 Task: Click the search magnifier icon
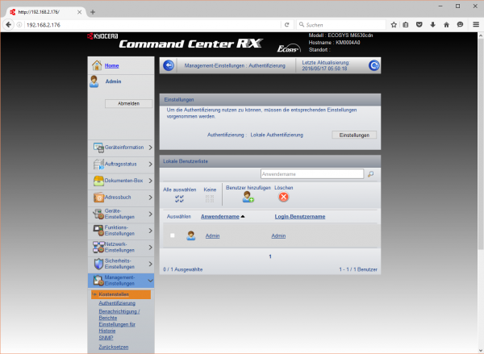click(x=370, y=173)
